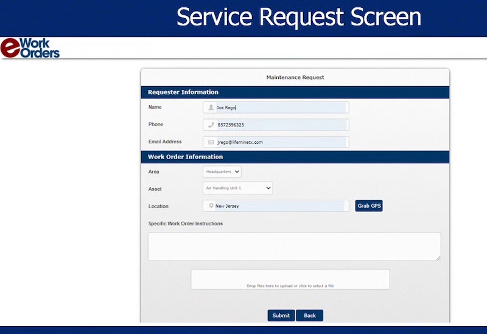Click the phone handset icon
This screenshot has height=334, width=487.
click(211, 125)
